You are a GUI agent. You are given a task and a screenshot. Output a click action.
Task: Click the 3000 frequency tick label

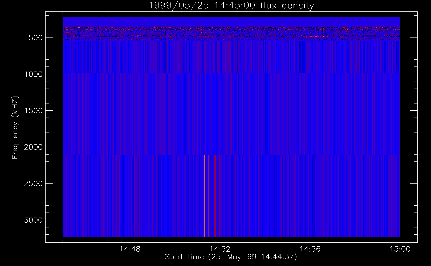33,220
